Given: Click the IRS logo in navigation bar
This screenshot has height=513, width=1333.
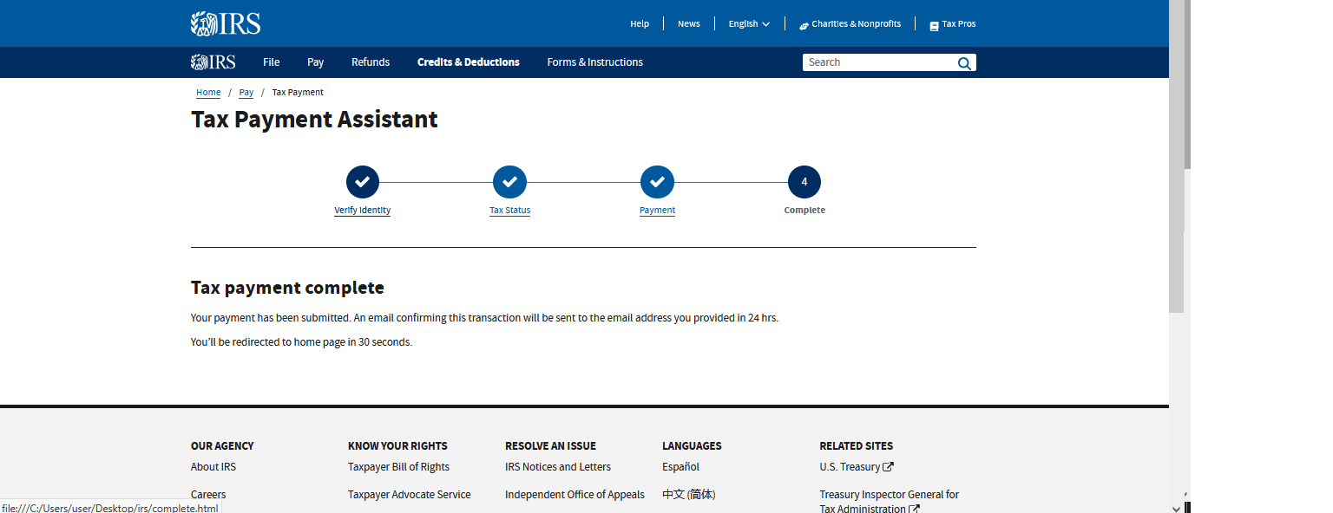Looking at the screenshot, I should 213,62.
